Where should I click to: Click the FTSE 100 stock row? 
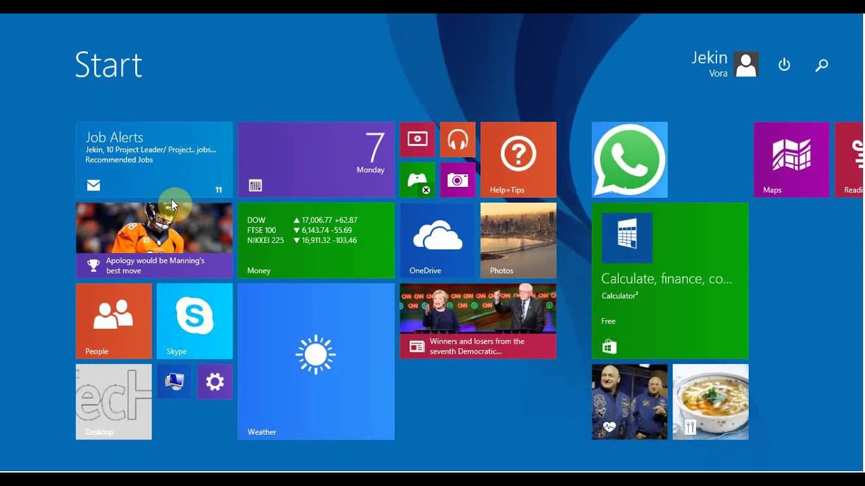(x=299, y=230)
